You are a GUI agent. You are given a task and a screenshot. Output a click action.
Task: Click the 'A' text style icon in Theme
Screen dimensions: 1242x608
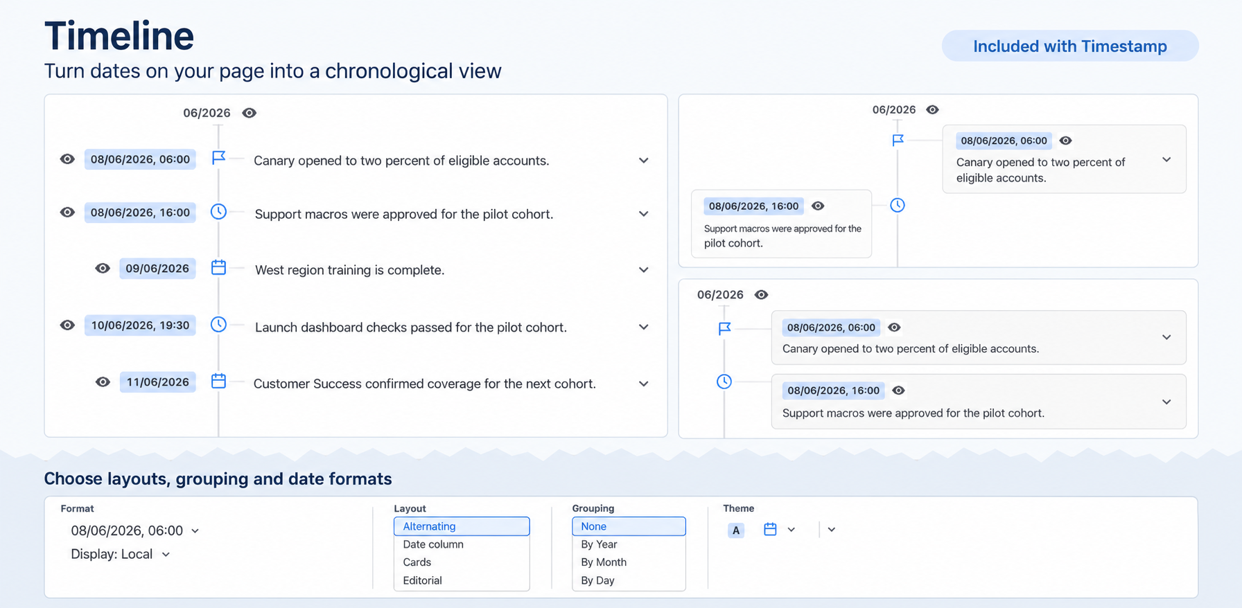tap(736, 530)
